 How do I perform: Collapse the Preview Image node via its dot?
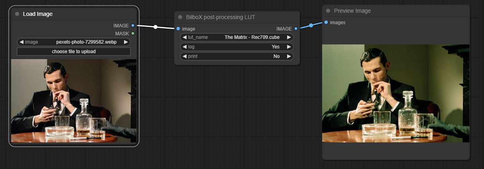click(x=328, y=11)
